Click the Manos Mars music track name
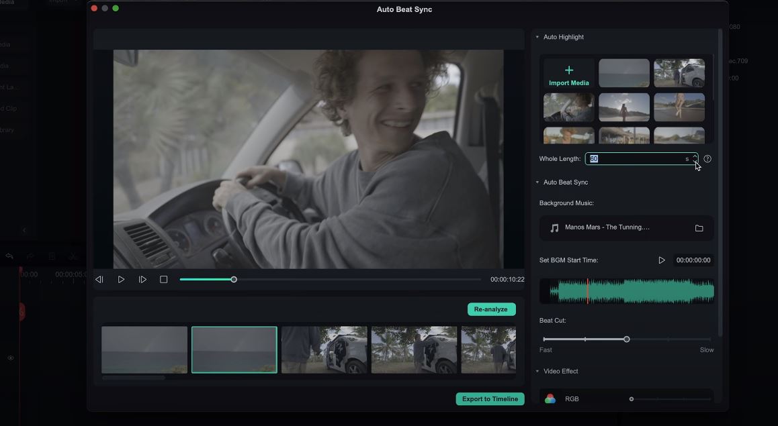Viewport: 778px width, 426px height. (607, 227)
